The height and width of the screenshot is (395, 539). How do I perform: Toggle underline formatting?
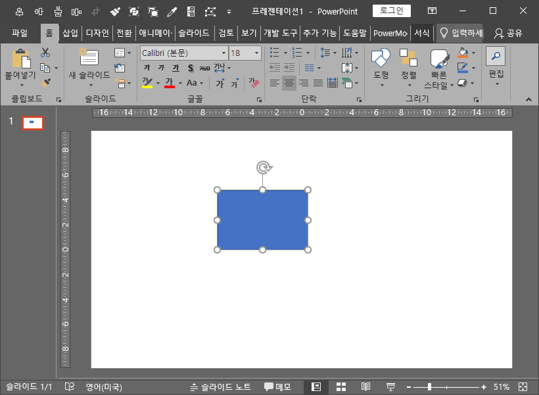[x=176, y=68]
